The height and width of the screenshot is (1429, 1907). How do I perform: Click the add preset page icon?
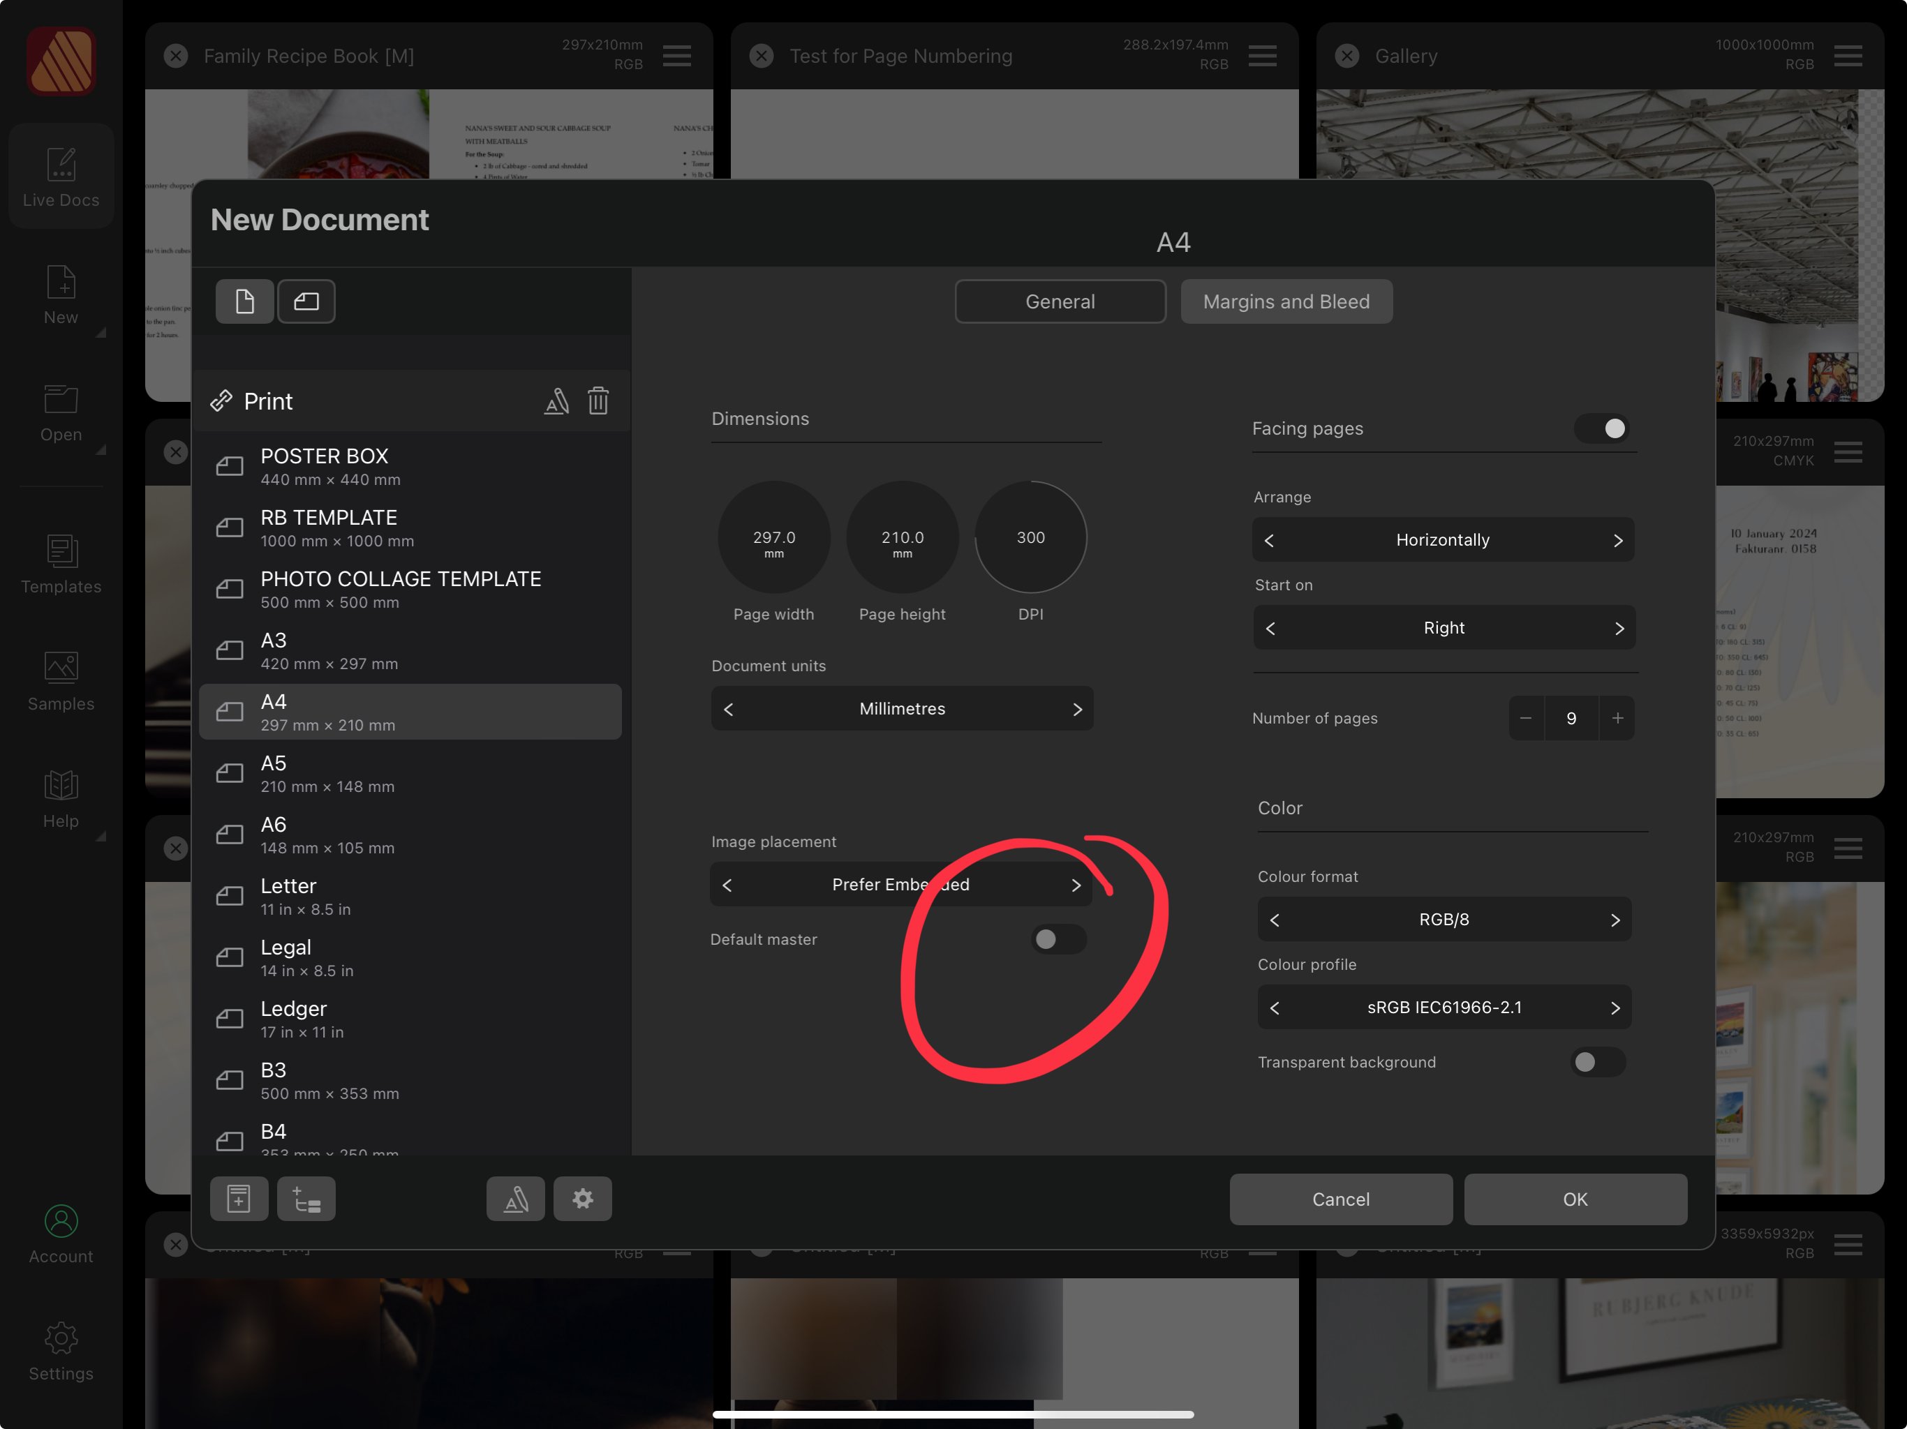(239, 1199)
